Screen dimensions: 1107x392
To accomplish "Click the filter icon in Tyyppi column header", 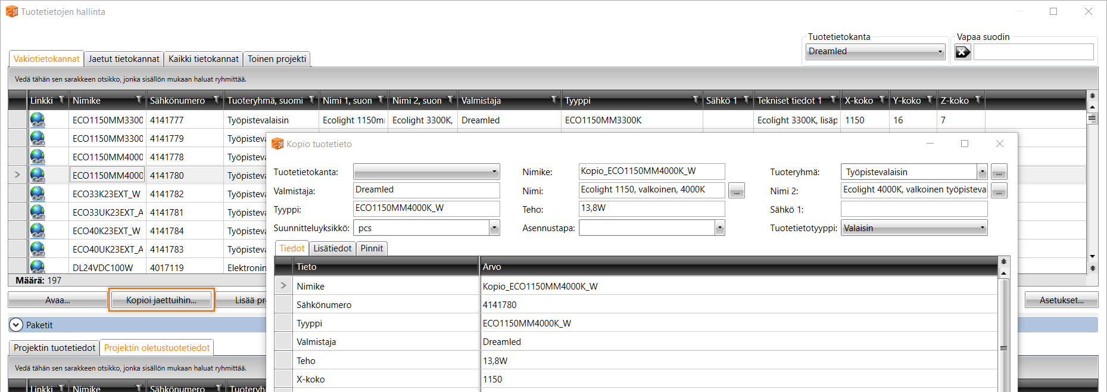I will (x=695, y=100).
